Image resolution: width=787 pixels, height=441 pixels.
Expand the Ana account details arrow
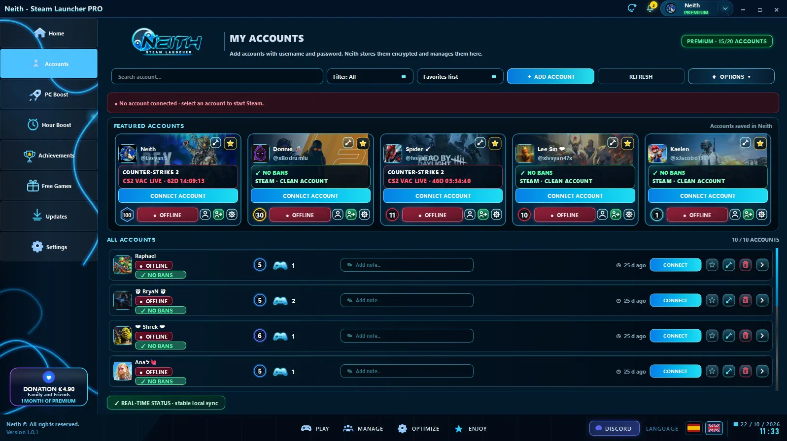pyautogui.click(x=762, y=371)
